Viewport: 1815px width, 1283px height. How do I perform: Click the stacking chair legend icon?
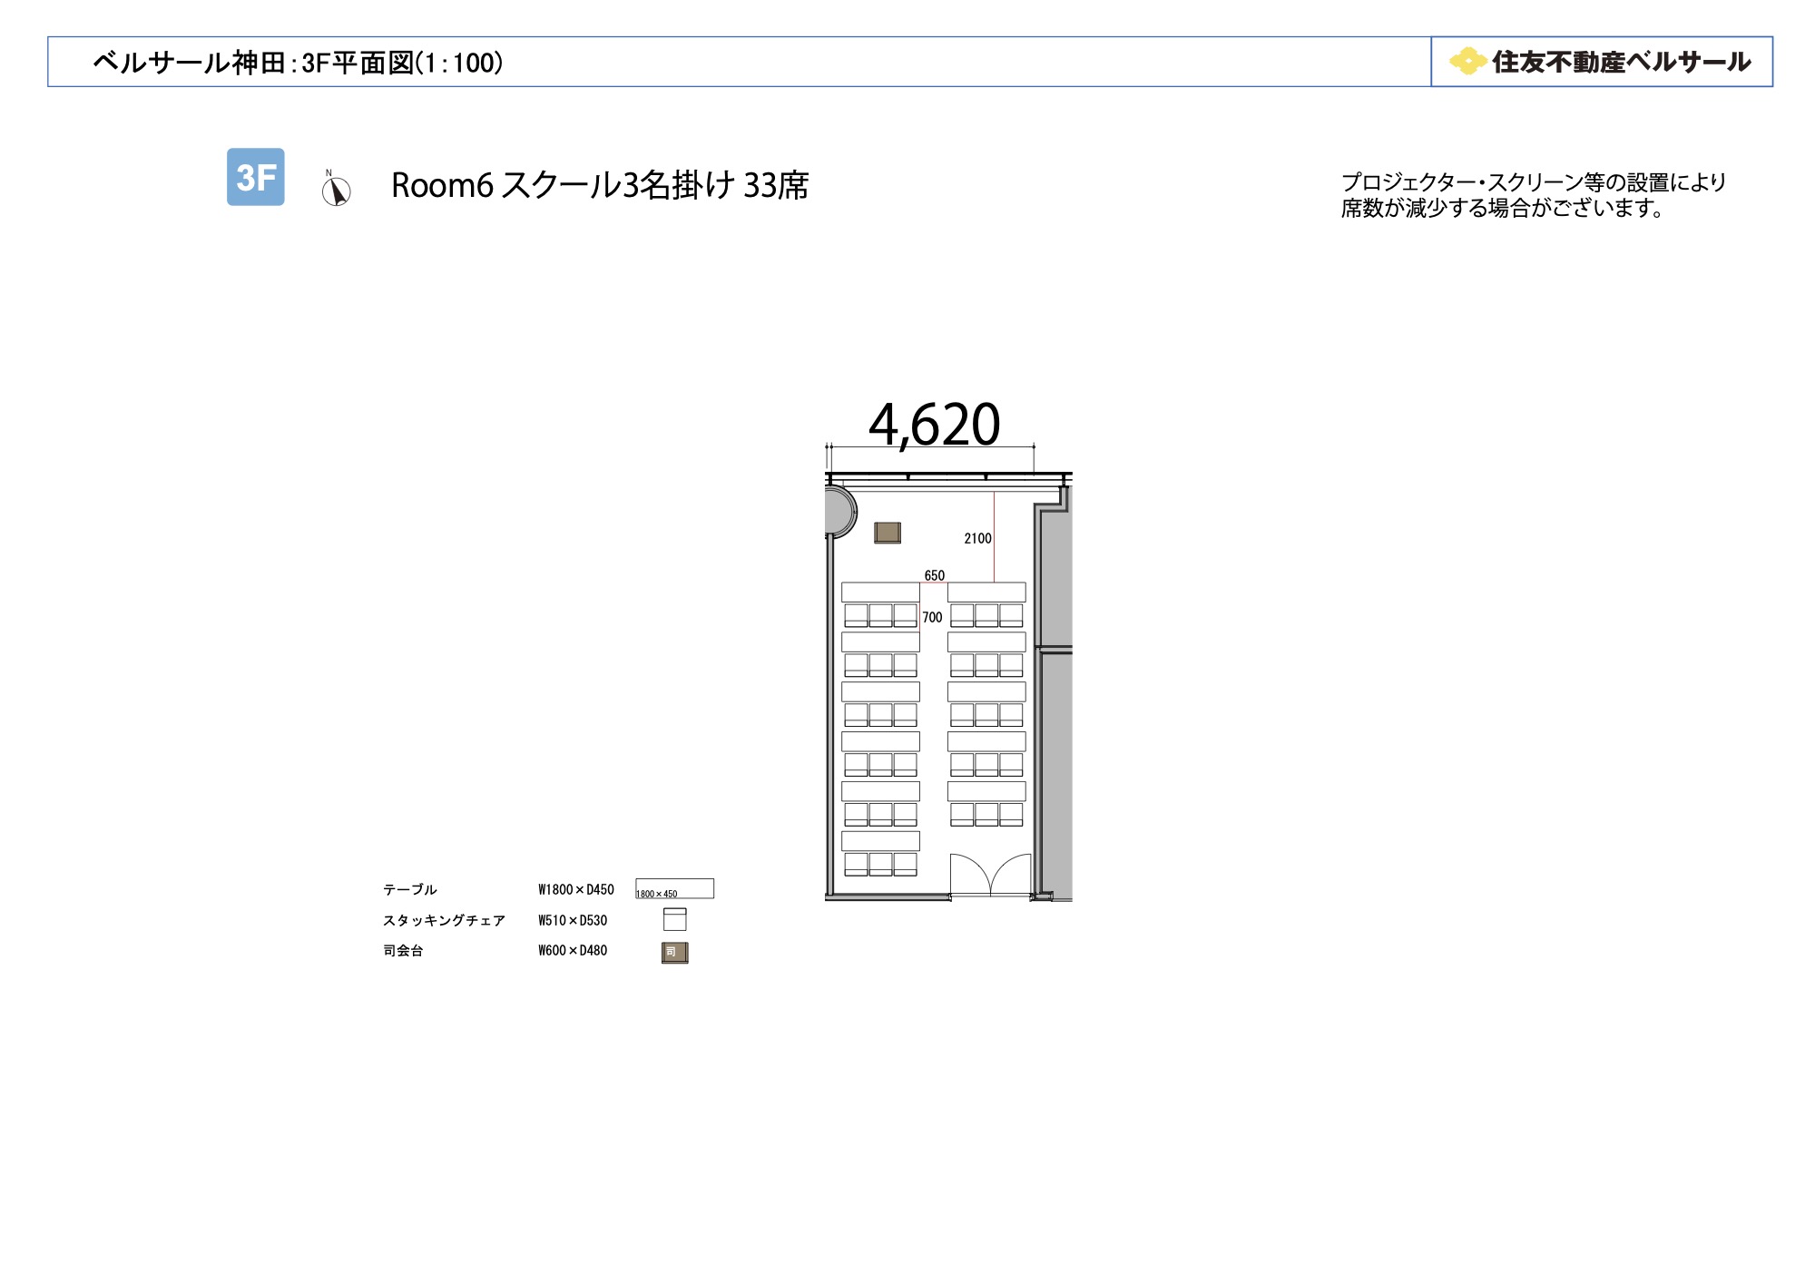pyautogui.click(x=674, y=919)
